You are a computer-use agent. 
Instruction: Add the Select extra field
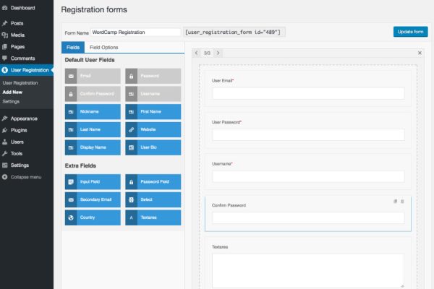point(153,199)
